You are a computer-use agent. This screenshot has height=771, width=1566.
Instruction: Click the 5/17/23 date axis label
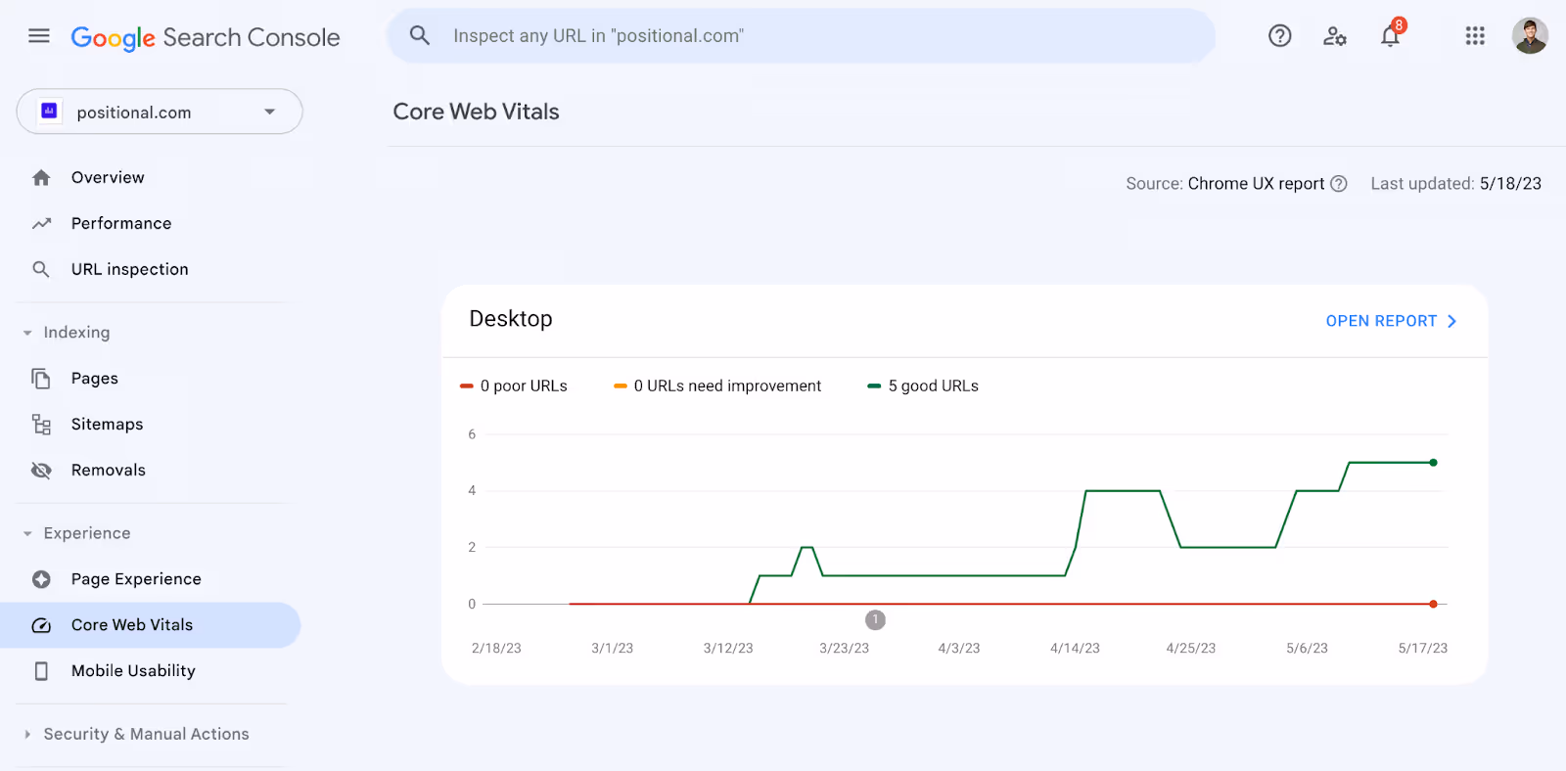[1422, 649]
